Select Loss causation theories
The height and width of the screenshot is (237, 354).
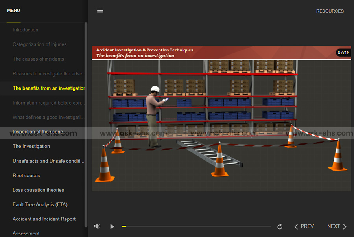[38, 190]
